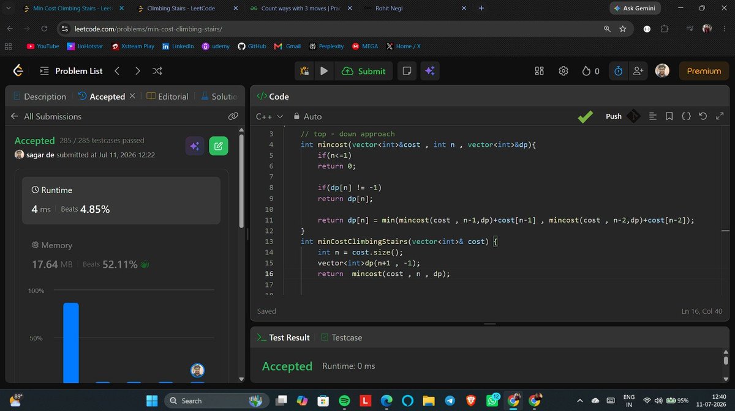735x411 pixels.
Task: Open WhatsApp from the taskbar
Action: (x=493, y=401)
